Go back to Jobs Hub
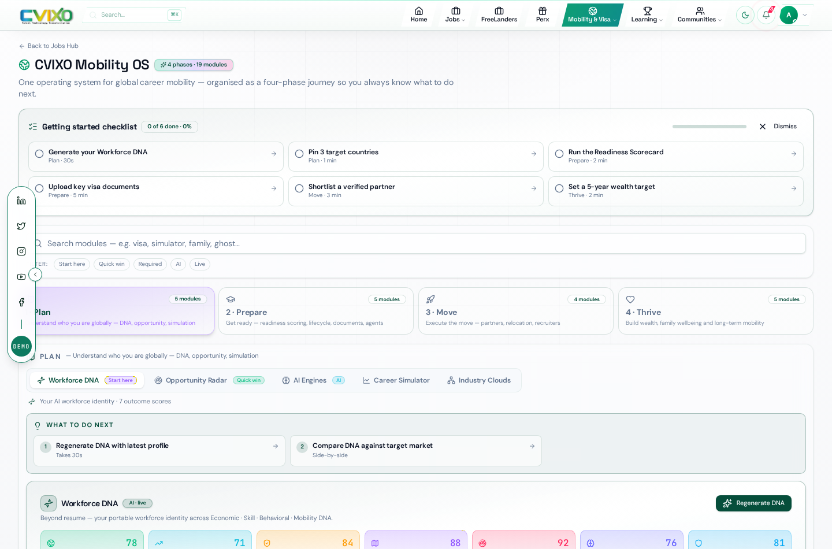Screen dimensions: 832x549 point(49,46)
